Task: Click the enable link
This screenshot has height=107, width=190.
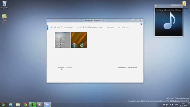Action: 61,67
